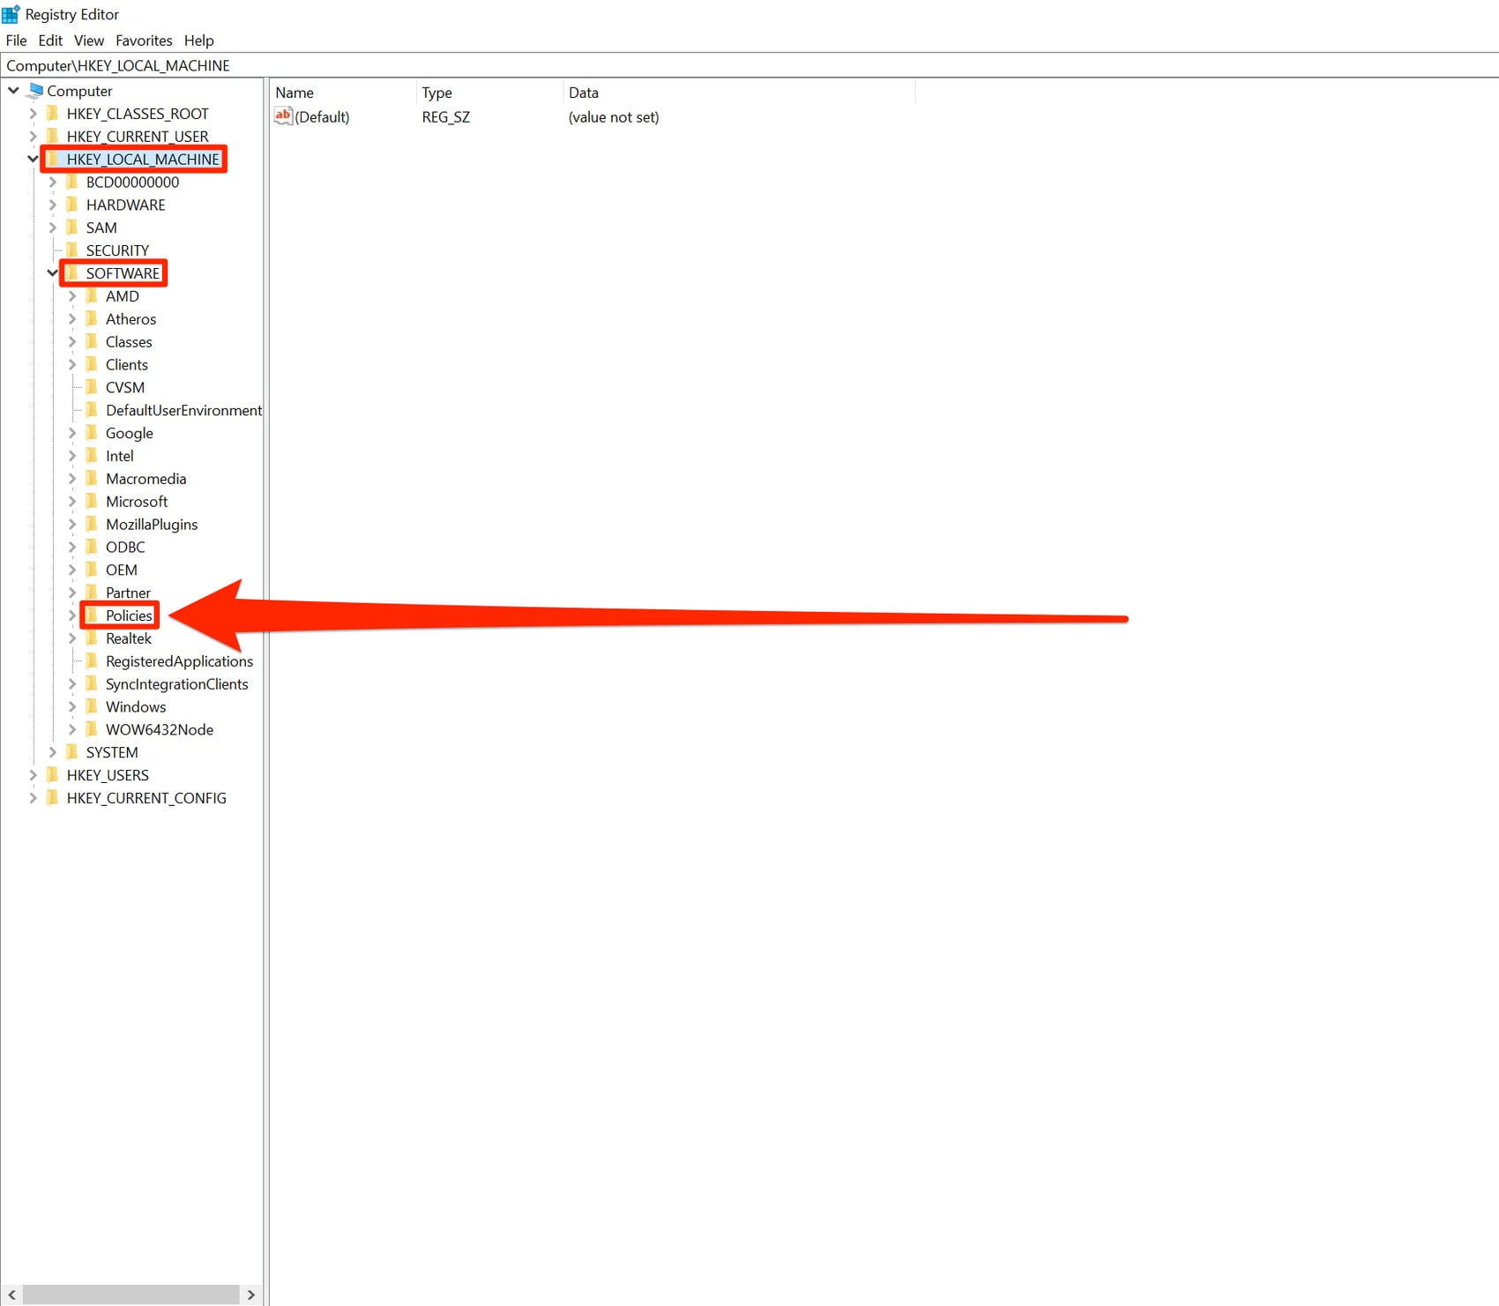Expand the HKEY_USERS key

[x=34, y=775]
